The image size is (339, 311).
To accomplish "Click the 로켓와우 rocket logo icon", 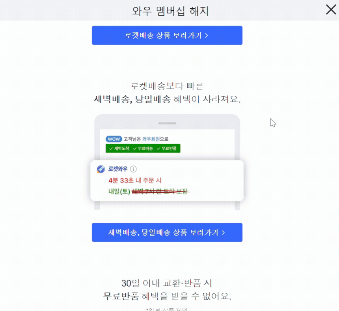I will (101, 169).
